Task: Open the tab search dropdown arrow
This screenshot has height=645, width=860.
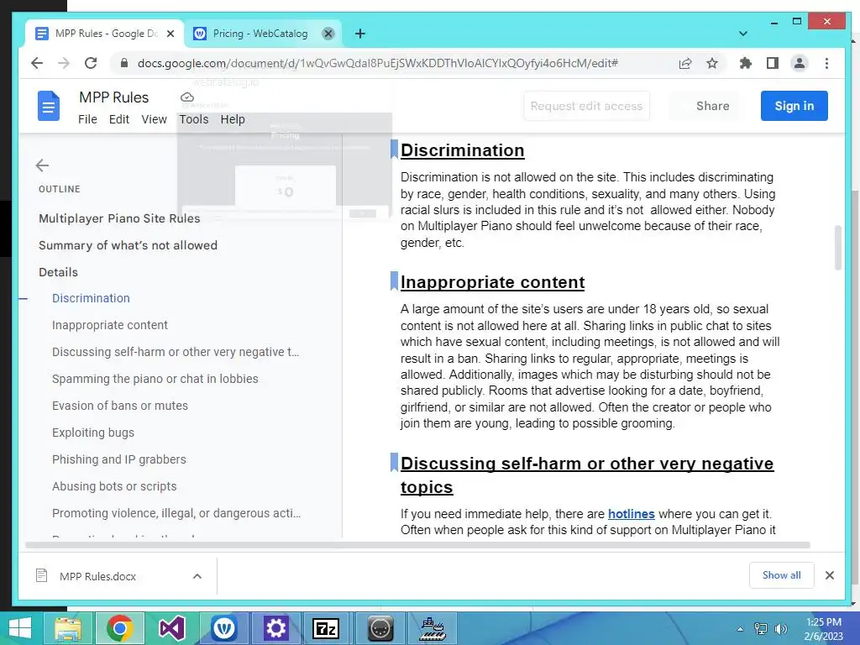Action: click(742, 34)
